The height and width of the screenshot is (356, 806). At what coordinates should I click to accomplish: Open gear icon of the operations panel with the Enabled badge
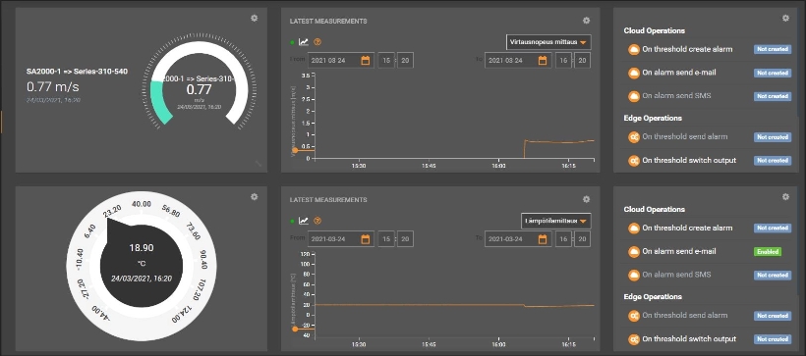click(785, 197)
